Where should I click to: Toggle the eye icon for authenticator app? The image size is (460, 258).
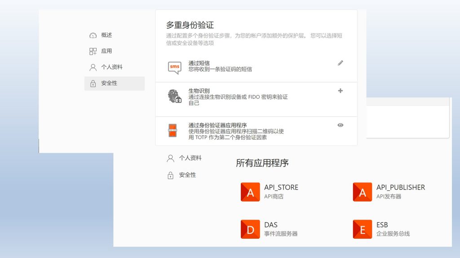340,125
